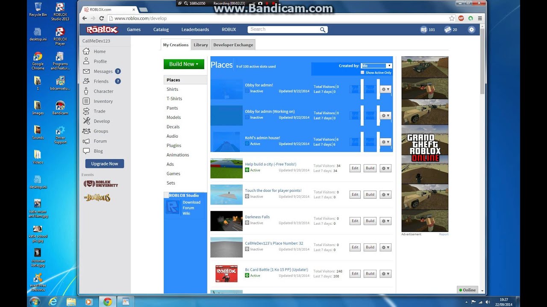Open gear menu for Darkness Falls

(x=385, y=221)
